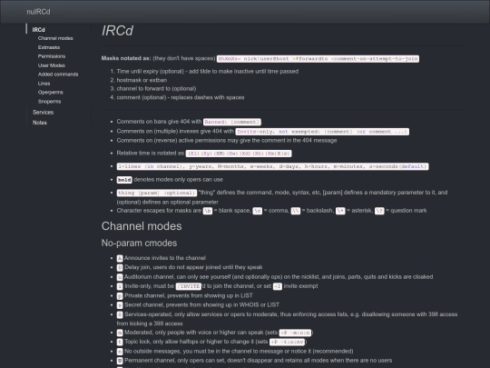Click the 'n' no outside messages code

click(120, 352)
